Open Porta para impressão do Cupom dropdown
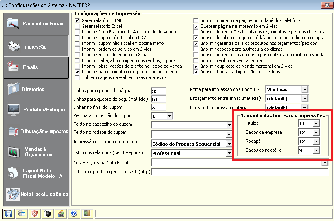The image size is (334, 221). click(305, 90)
